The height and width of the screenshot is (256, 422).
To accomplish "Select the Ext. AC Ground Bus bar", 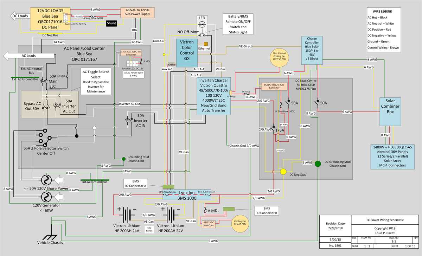I will coord(25,77).
